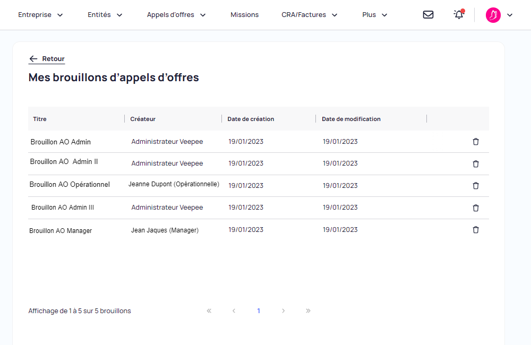Click creator Jeanne Dupont (Opérationnelle)

click(x=174, y=184)
